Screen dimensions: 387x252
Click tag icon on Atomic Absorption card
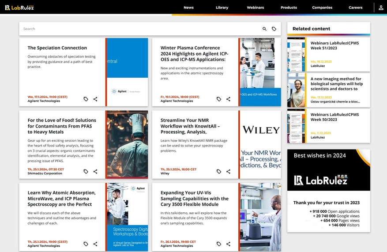[86, 244]
